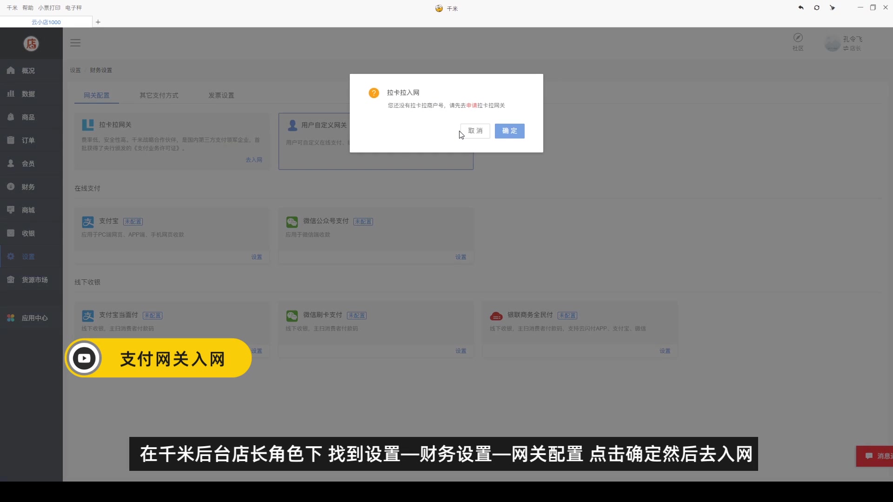
Task: Click the 应用中心 colorful grid icon
Action: 11,318
